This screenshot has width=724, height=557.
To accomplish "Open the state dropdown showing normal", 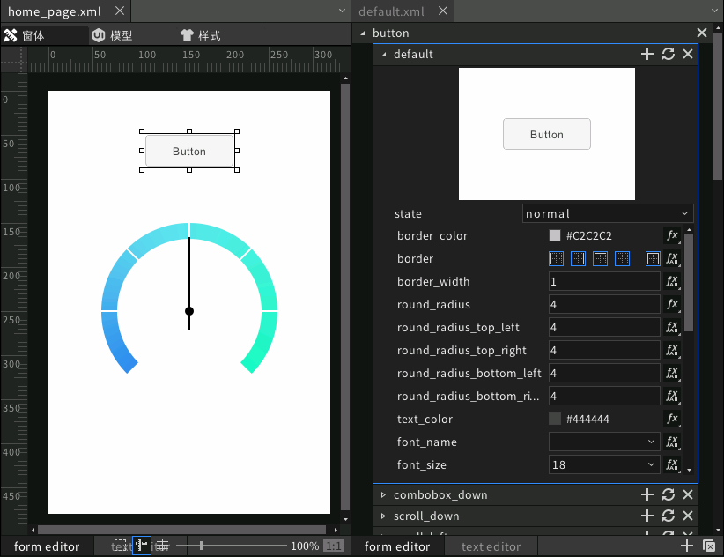I will (x=608, y=213).
